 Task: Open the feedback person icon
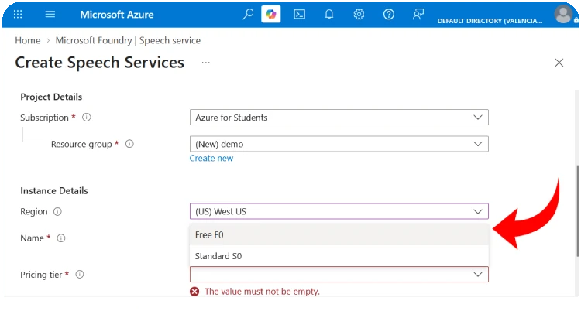click(x=418, y=15)
